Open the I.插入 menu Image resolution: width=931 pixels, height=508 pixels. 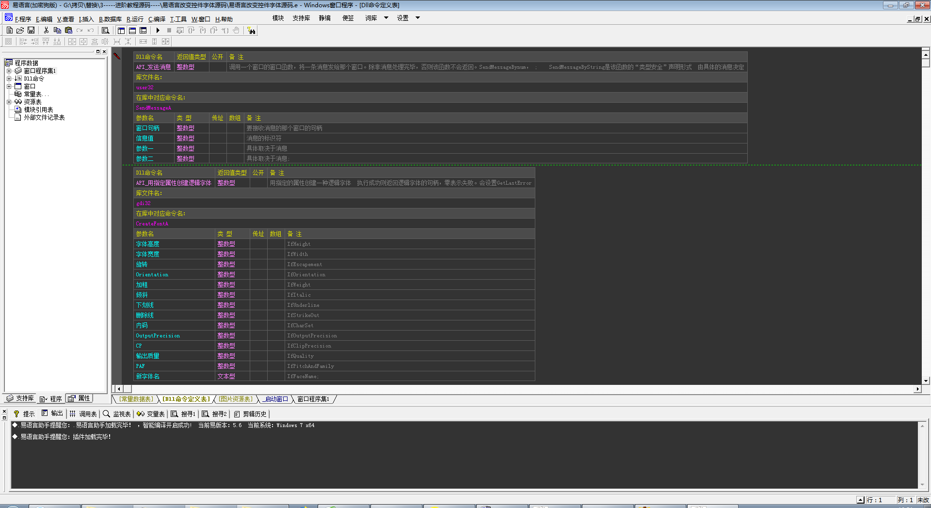(86, 19)
